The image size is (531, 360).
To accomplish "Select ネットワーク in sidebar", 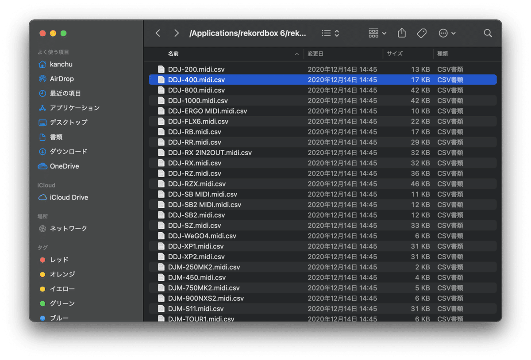I will (x=69, y=229).
